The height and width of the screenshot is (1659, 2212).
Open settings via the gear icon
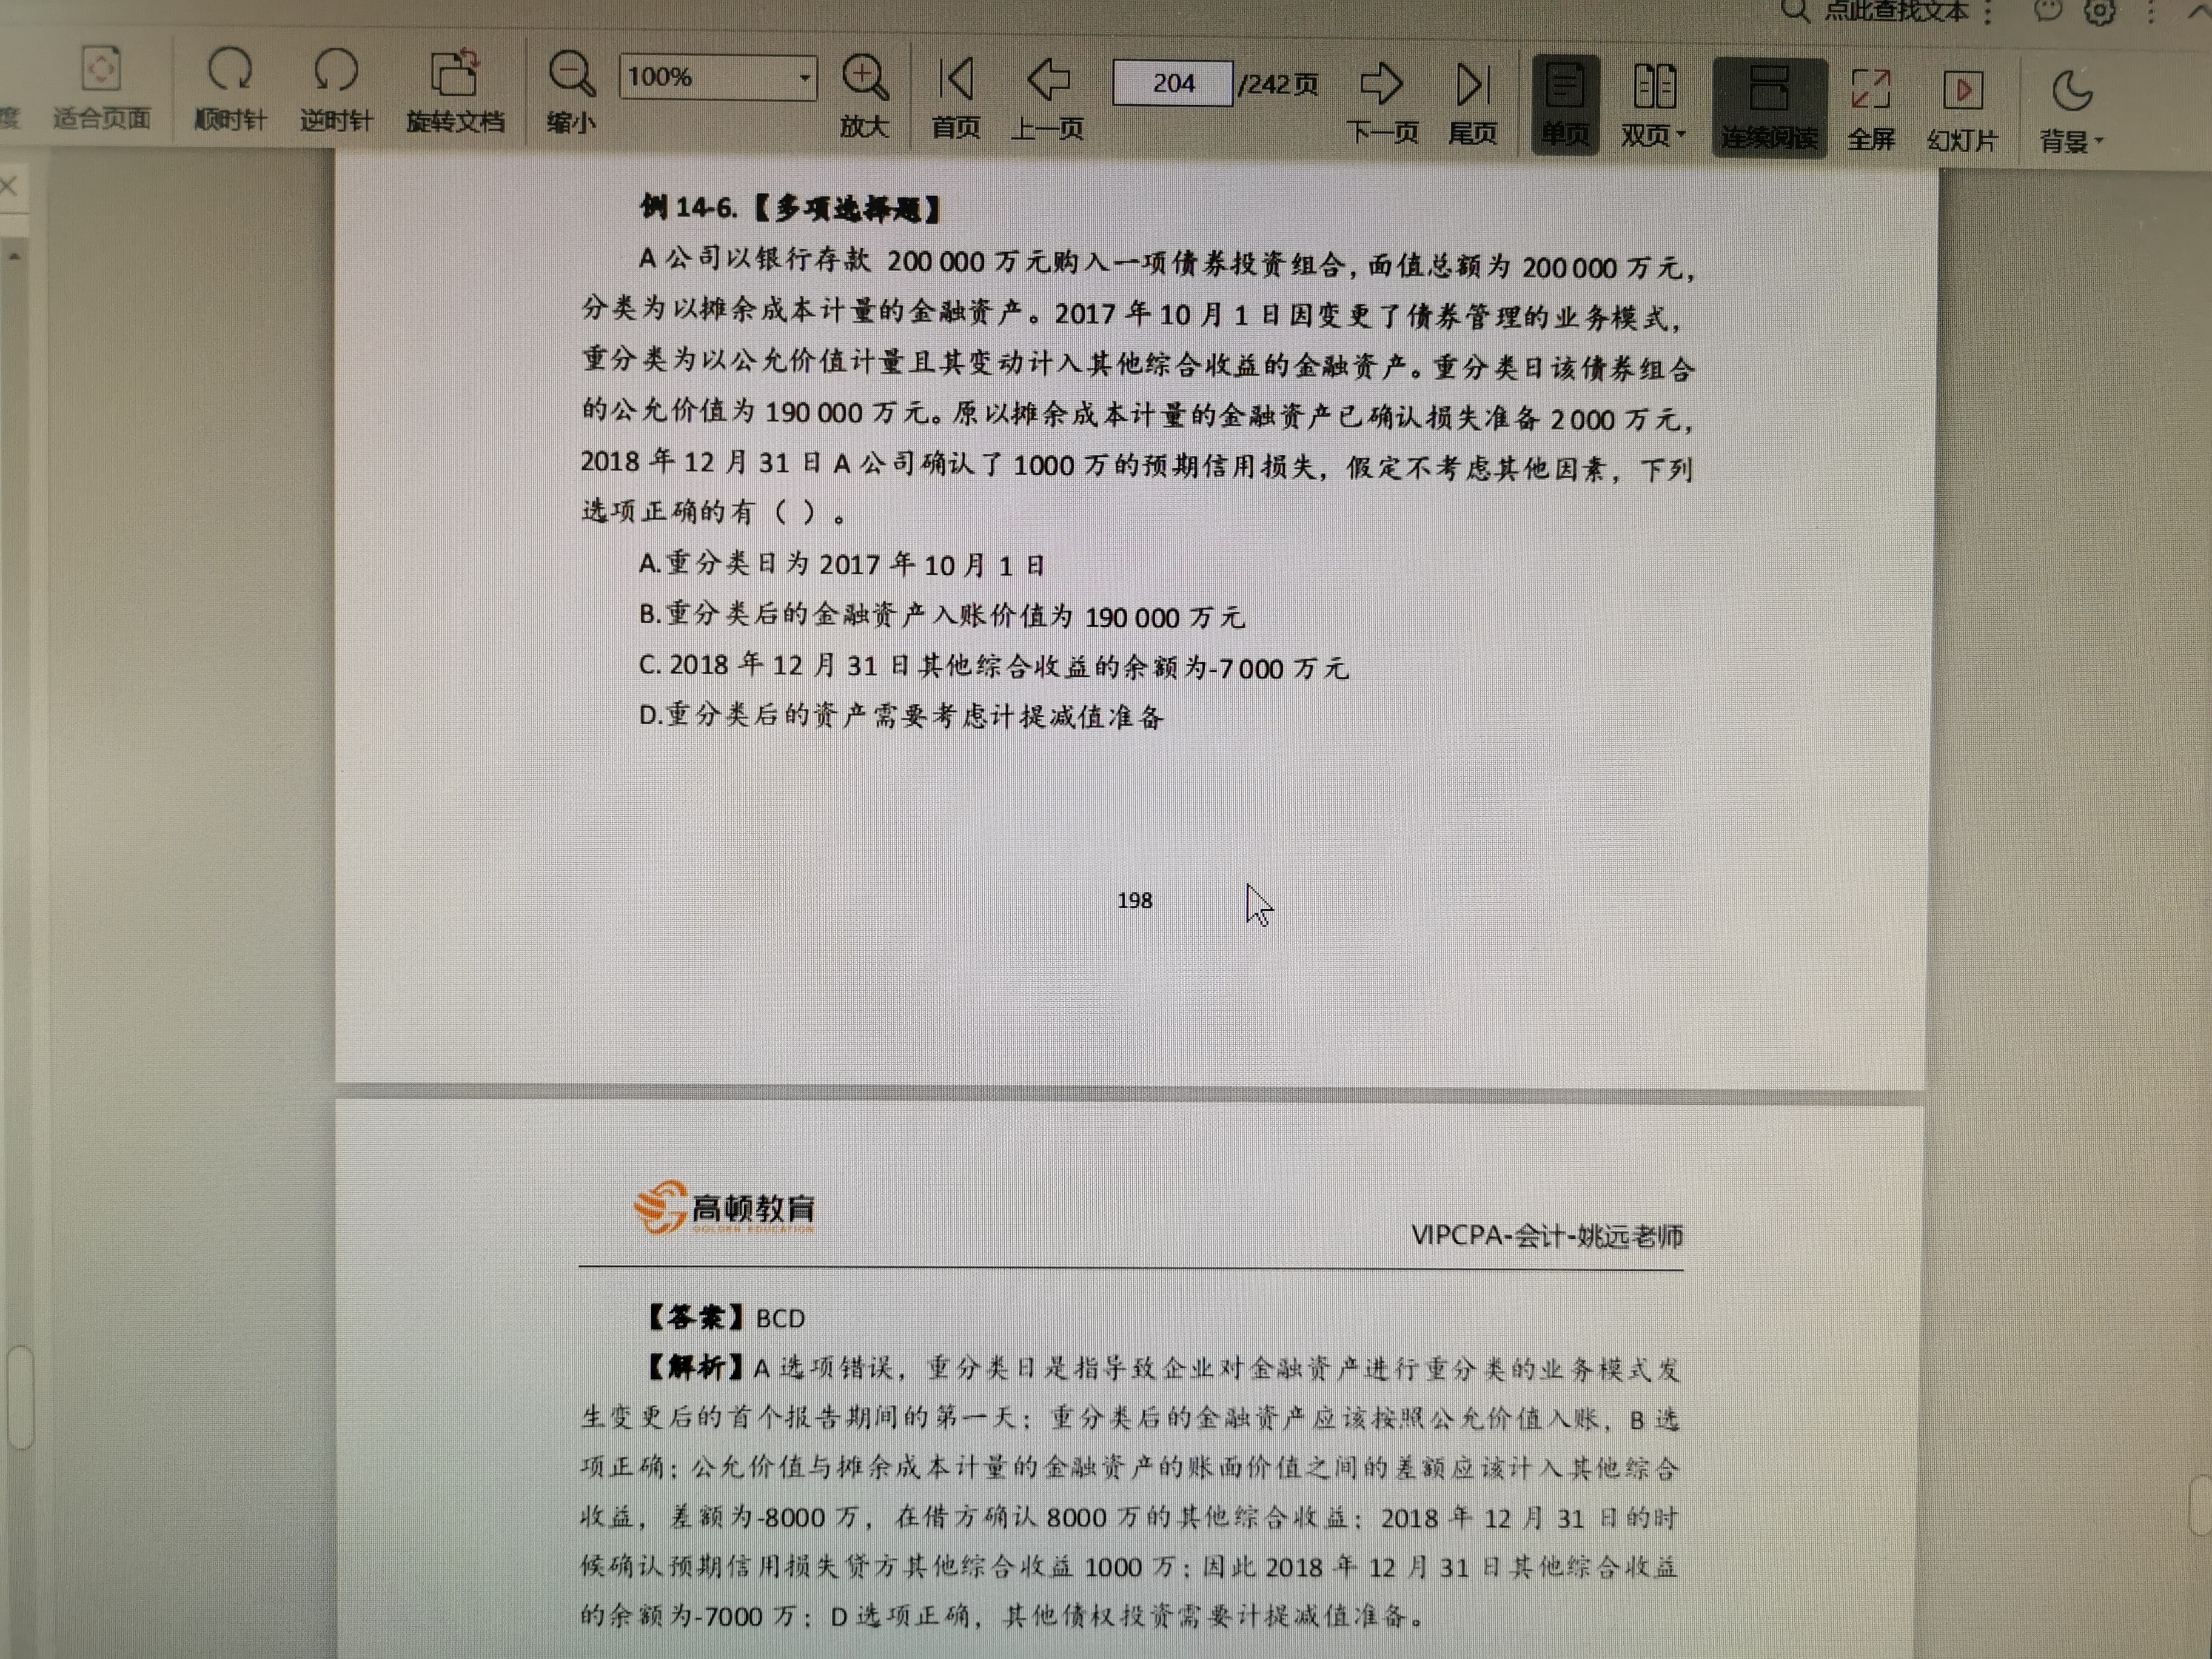point(2099,12)
